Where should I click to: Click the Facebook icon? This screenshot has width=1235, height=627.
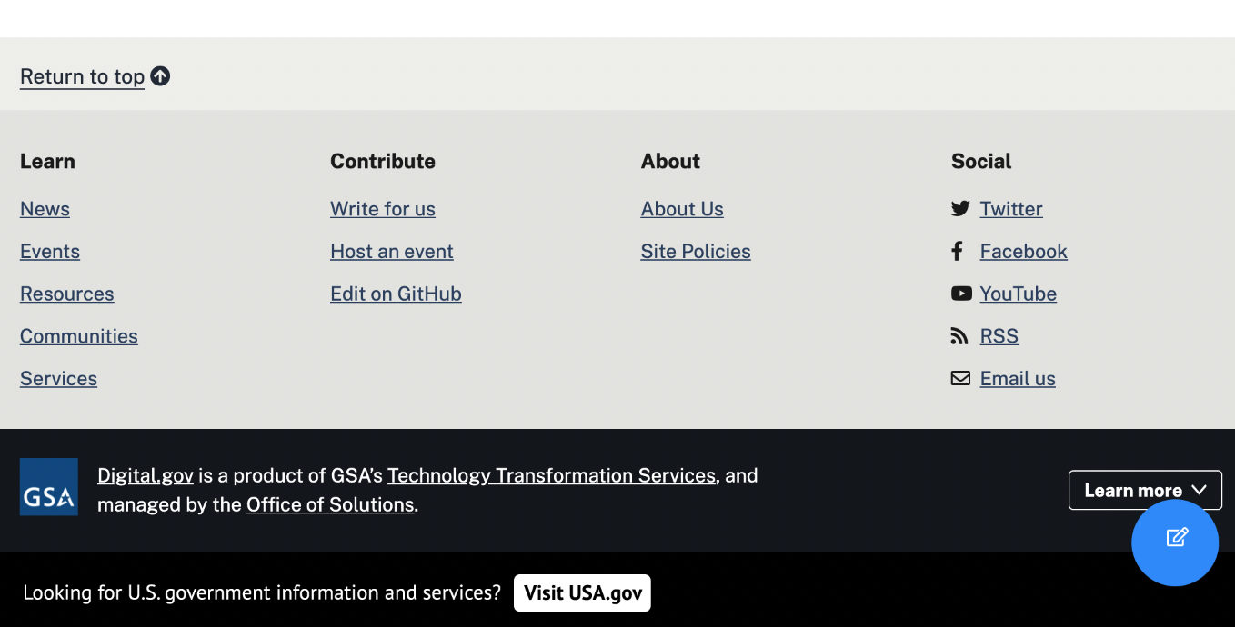point(960,251)
